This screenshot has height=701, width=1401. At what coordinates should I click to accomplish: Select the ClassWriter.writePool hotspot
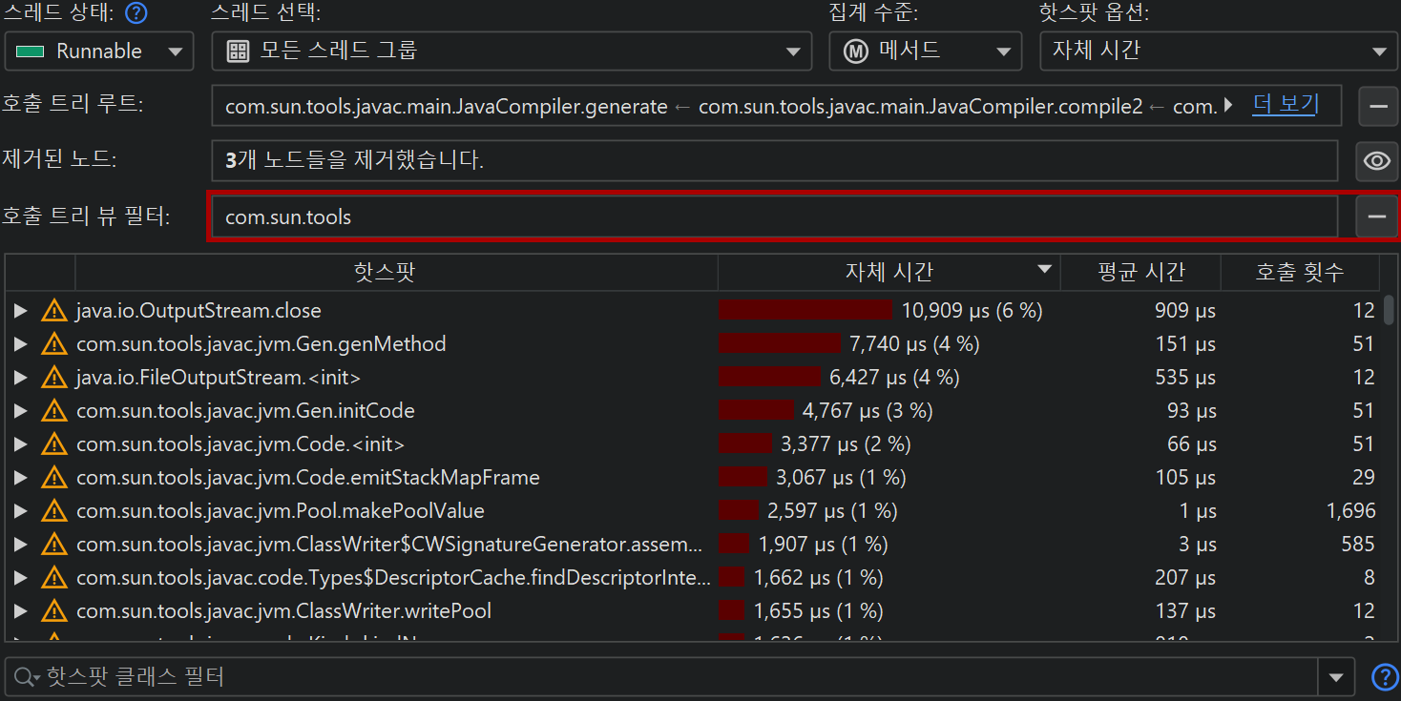point(284,611)
